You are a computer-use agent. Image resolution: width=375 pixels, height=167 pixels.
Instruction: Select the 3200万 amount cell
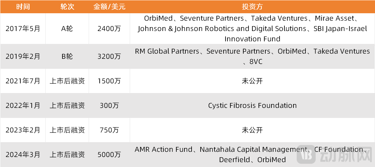109,56
